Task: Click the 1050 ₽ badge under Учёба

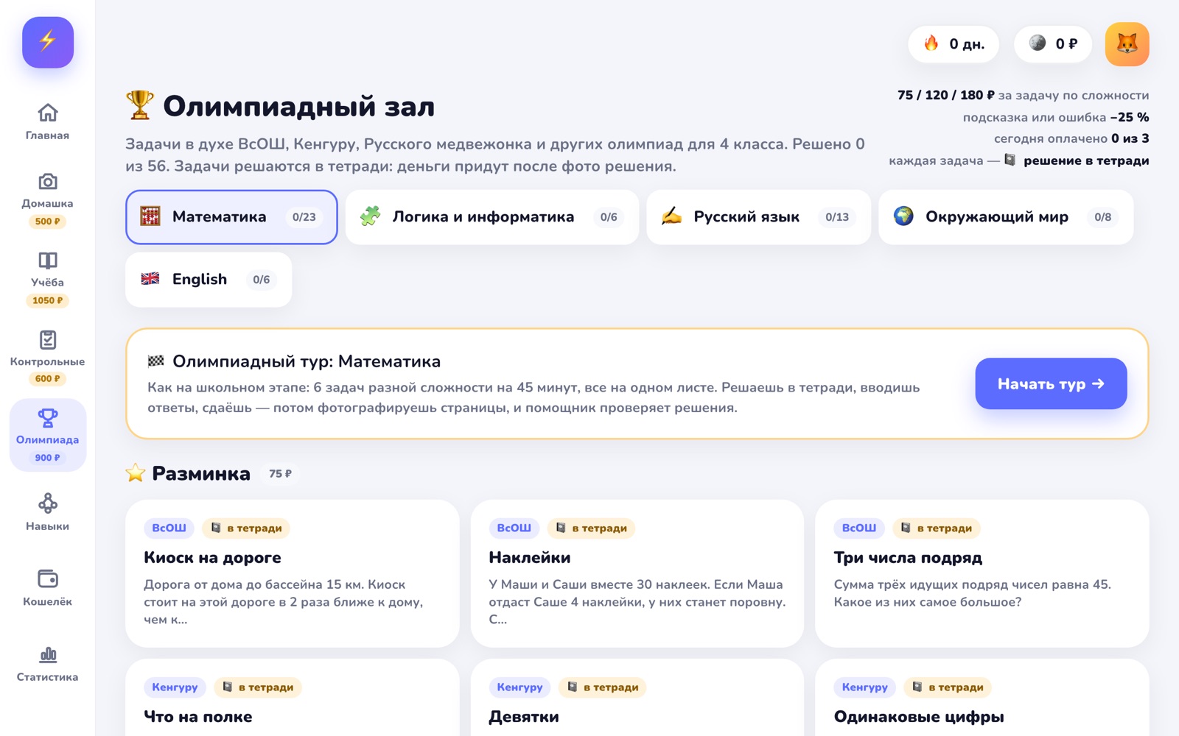Action: point(48,300)
